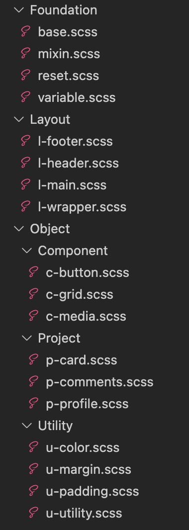Image resolution: width=189 pixels, height=530 pixels.
Task: Click the Sass icon next to u-color.scss
Action: pos(33,447)
